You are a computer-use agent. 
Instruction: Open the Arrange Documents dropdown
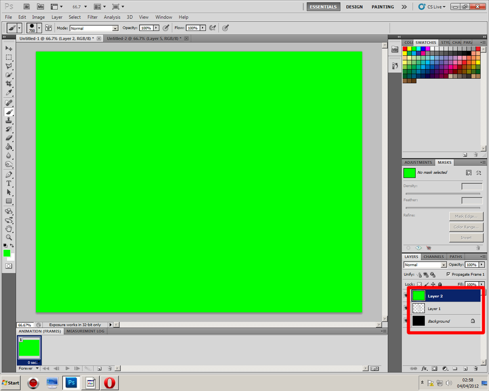point(100,7)
